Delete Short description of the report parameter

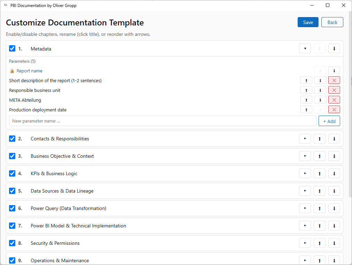click(x=334, y=80)
